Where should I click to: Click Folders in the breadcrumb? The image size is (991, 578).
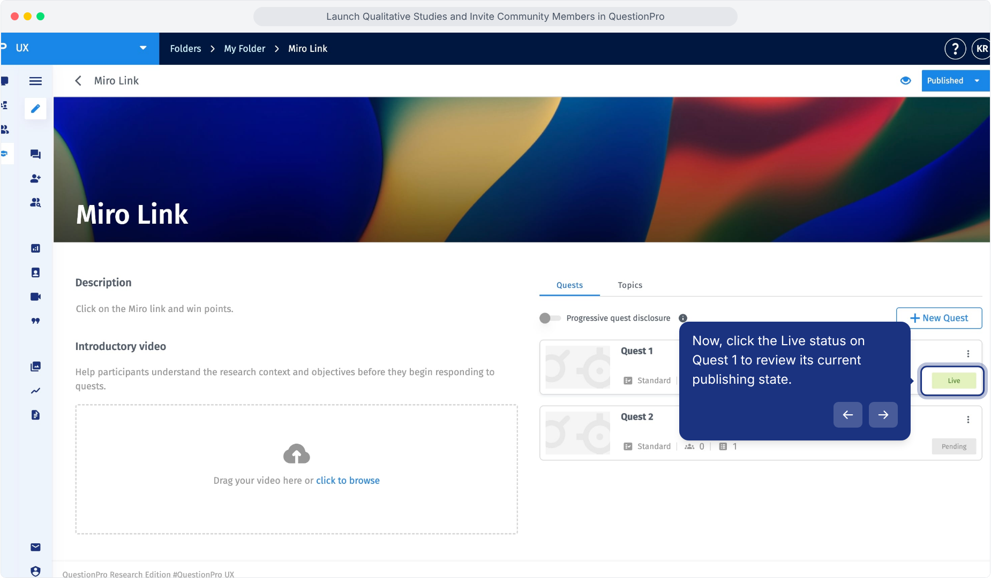pyautogui.click(x=186, y=49)
